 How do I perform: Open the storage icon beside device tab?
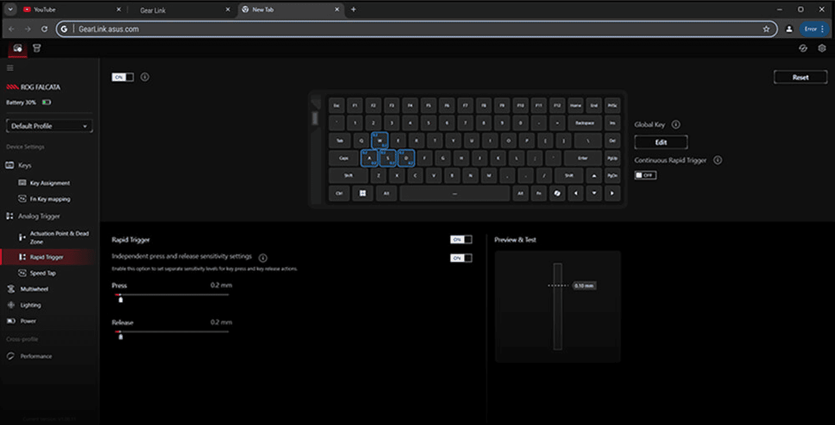[x=37, y=48]
